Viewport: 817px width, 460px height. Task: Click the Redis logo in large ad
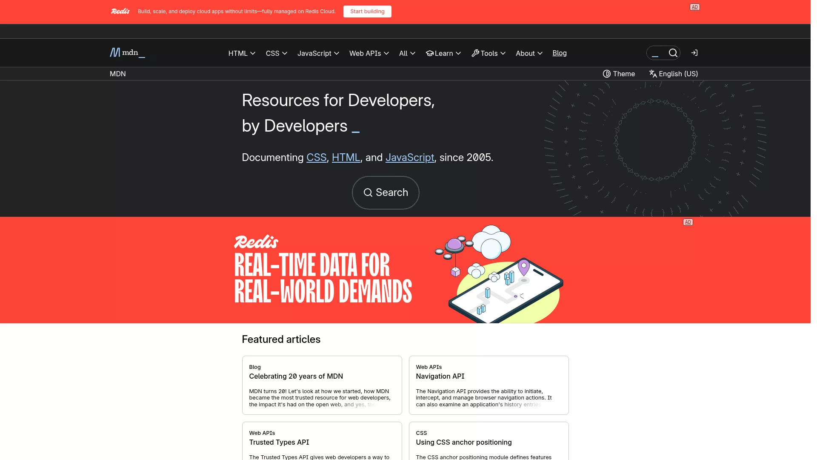[x=256, y=242]
